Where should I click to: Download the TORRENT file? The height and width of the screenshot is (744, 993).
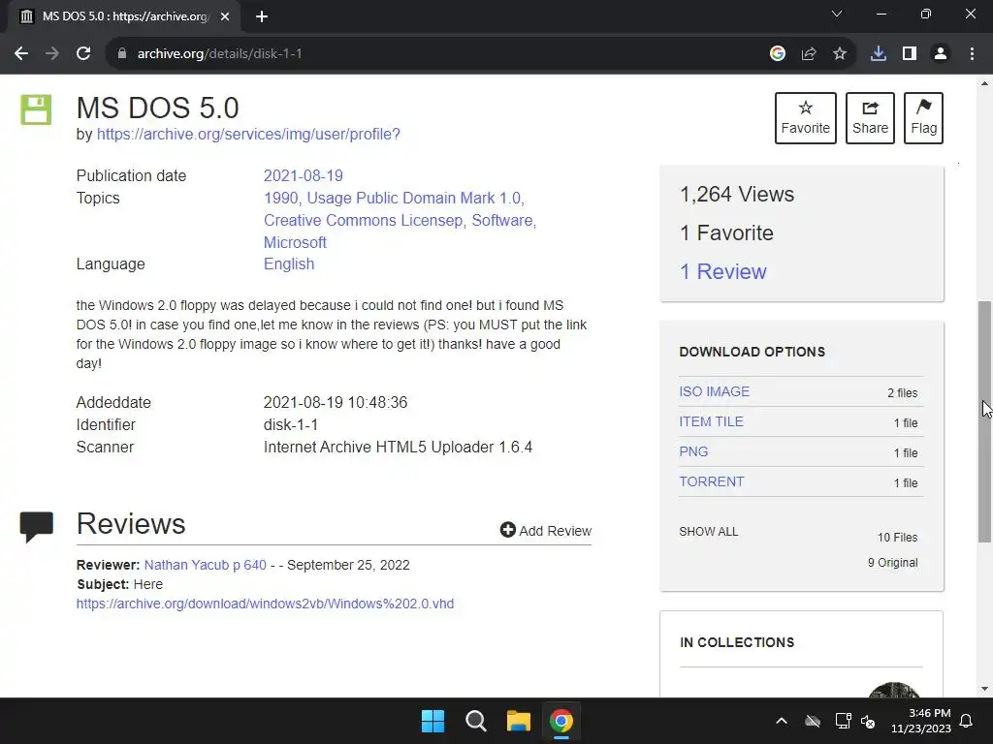(711, 481)
